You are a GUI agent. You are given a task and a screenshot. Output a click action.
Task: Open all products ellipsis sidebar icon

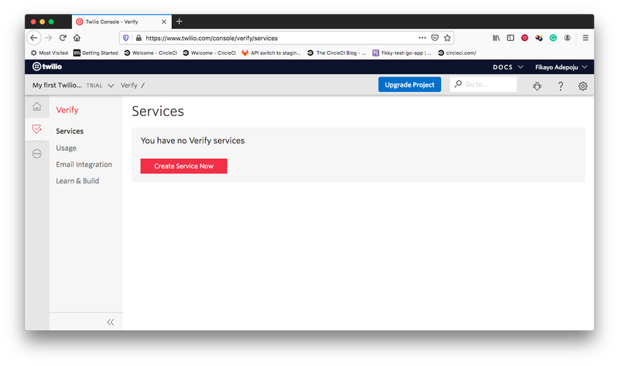(36, 153)
